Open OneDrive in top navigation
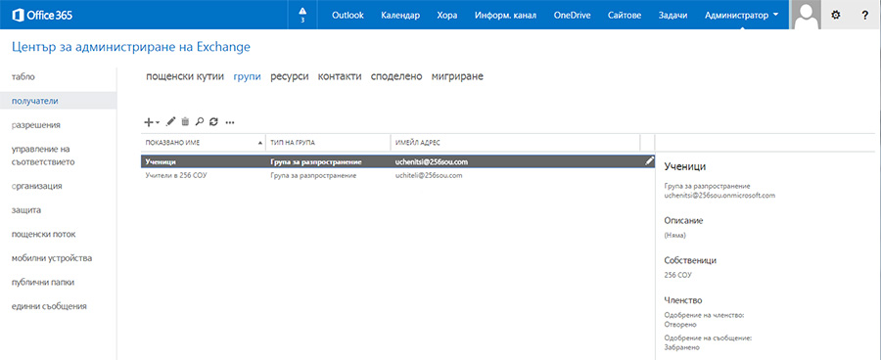 point(572,16)
